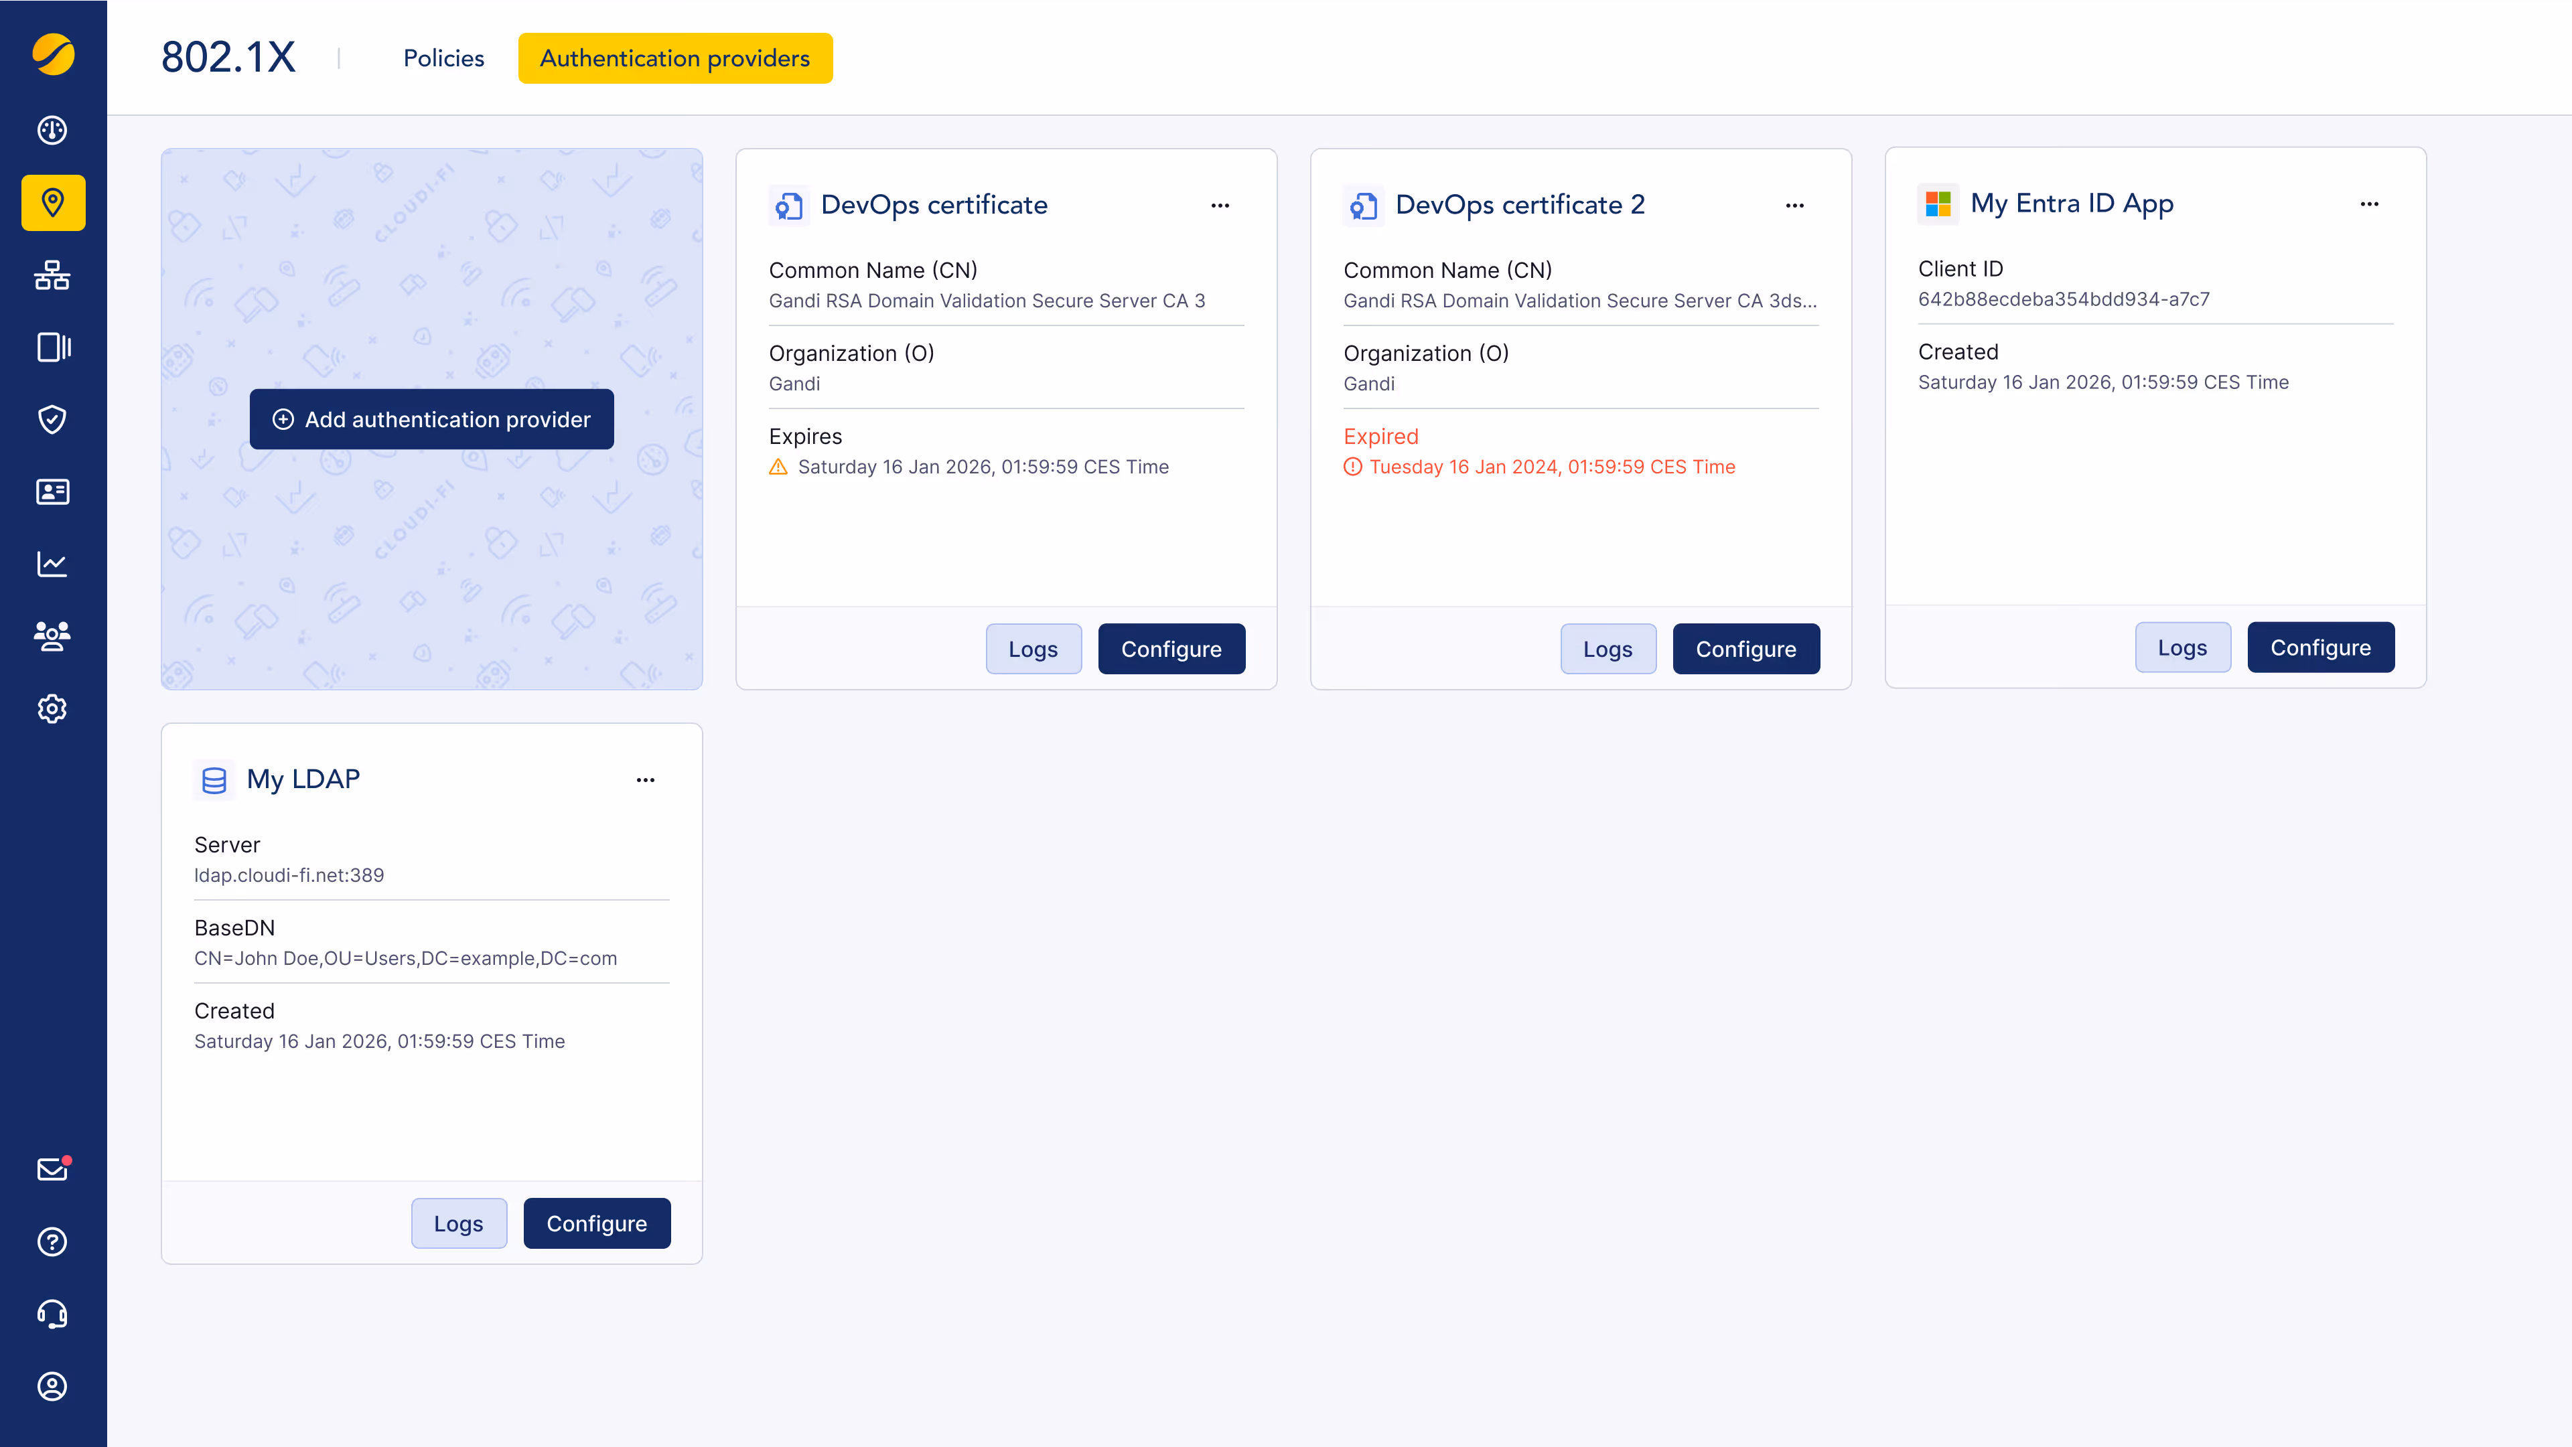Expand My Entra ID App options menu
Image resolution: width=2572 pixels, height=1447 pixels.
[x=2369, y=204]
